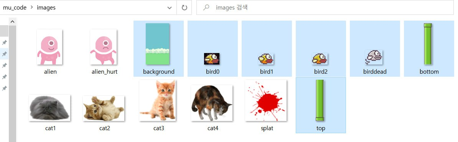
Task: Click the bottom pipe image file
Action: 428,44
